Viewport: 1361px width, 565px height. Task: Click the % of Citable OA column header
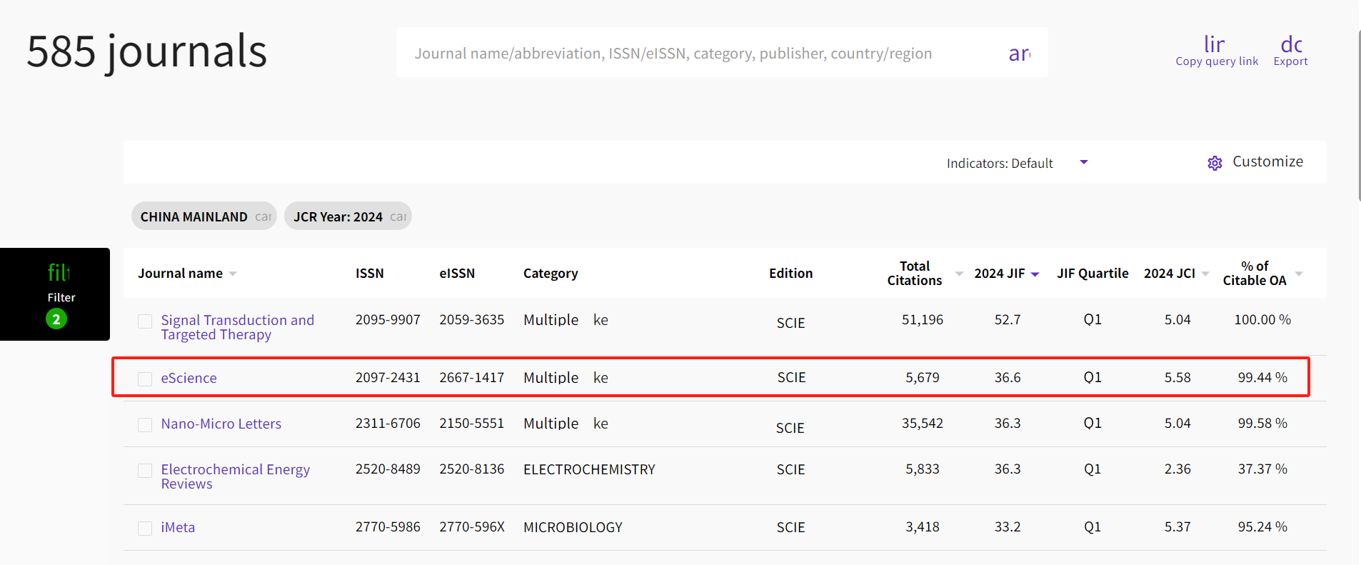click(x=1254, y=274)
